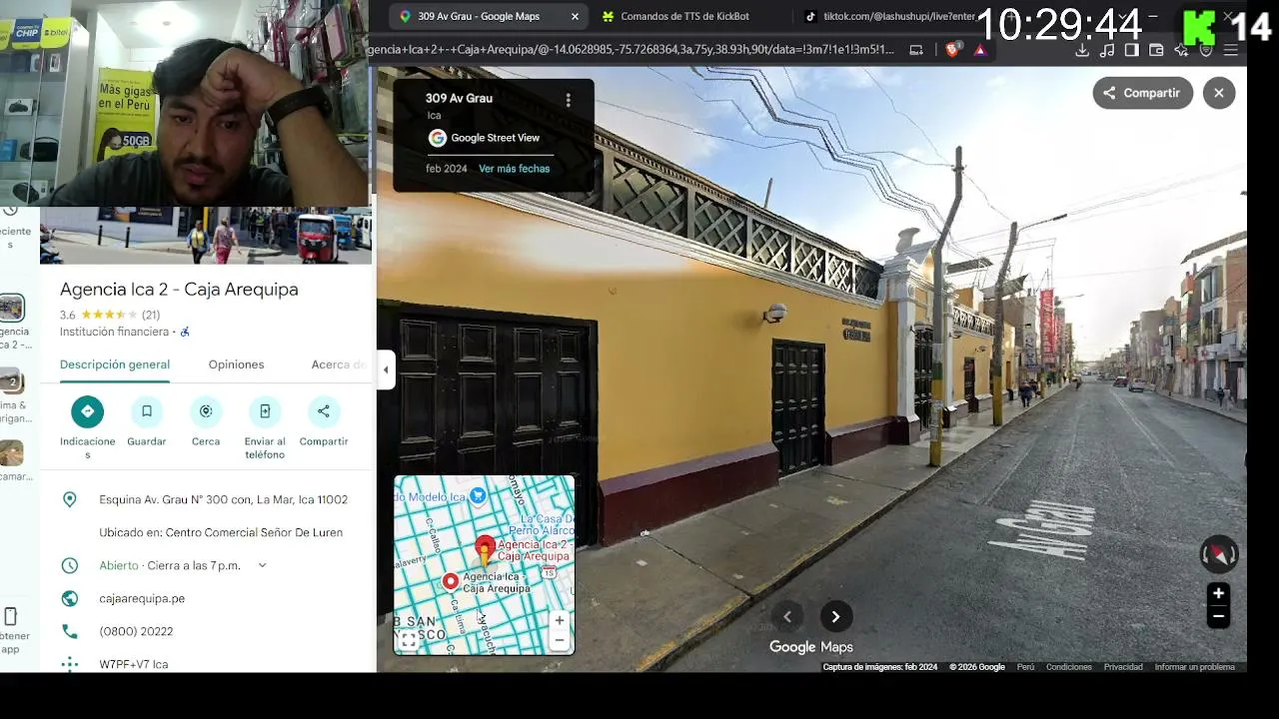Screen dimensions: 1279x719
Task: Click the Compartir button over Street View
Action: click(1142, 93)
